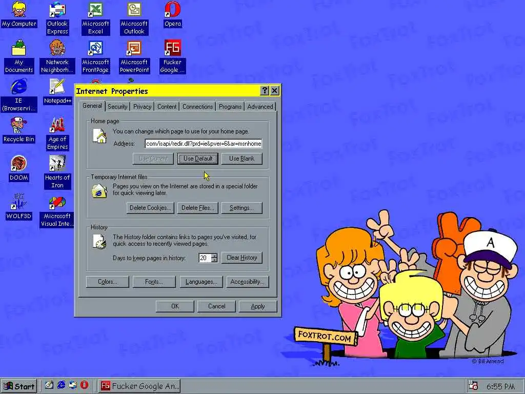Open the Fonts dialog
This screenshot has width=525, height=394.
point(154,282)
